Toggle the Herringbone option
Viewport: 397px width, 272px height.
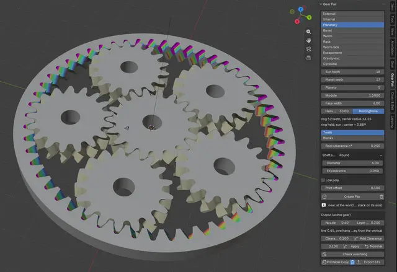pyautogui.click(x=368, y=112)
